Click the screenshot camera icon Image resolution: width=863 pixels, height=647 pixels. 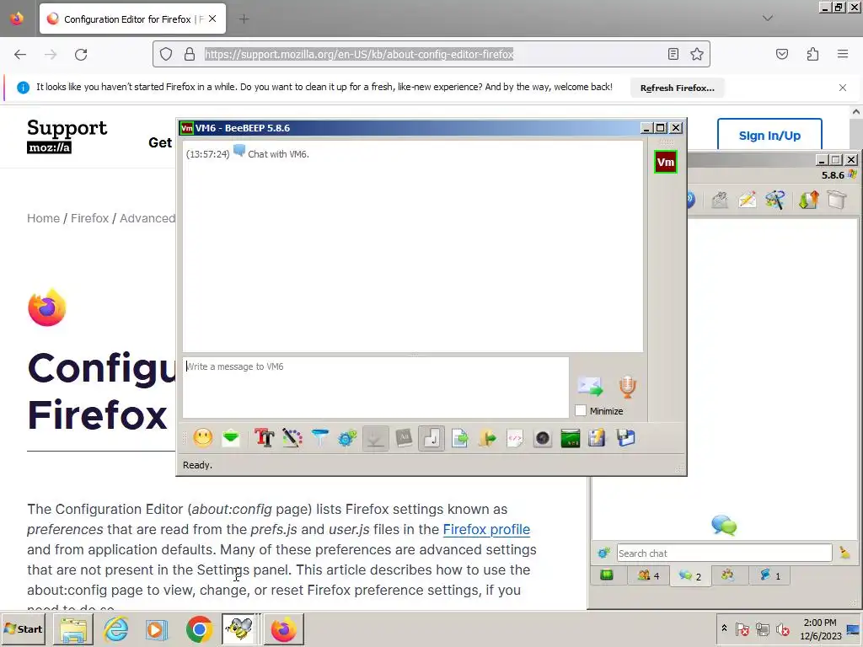(x=543, y=438)
